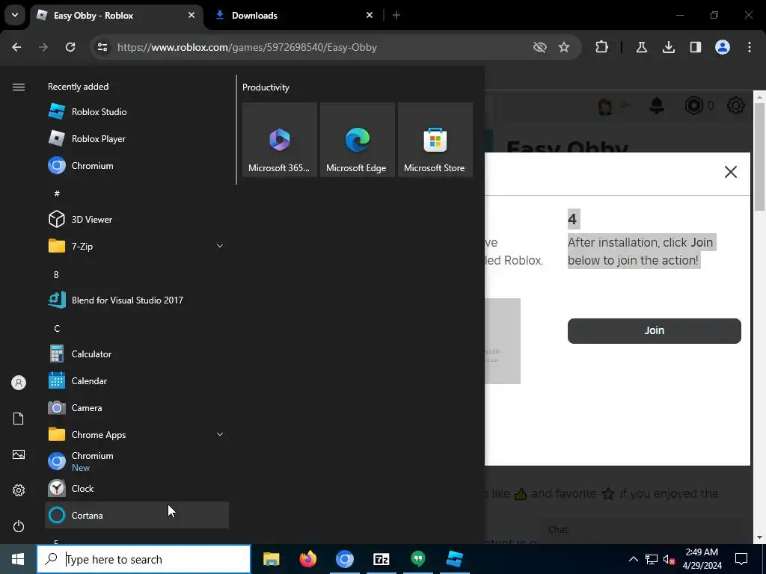This screenshot has width=766, height=574.
Task: Open Action Center notifications icon
Action: (741, 559)
